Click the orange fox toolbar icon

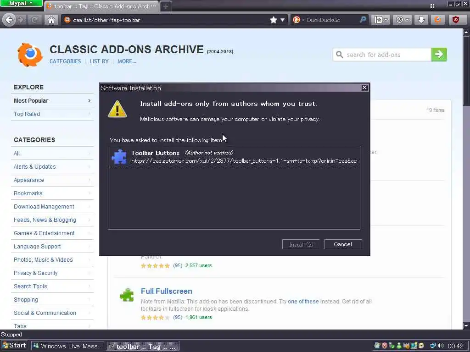click(x=438, y=20)
